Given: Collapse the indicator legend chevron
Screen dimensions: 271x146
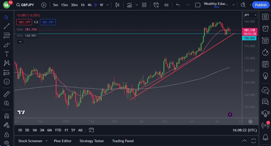Looking at the screenshot, I should pos(21,42).
